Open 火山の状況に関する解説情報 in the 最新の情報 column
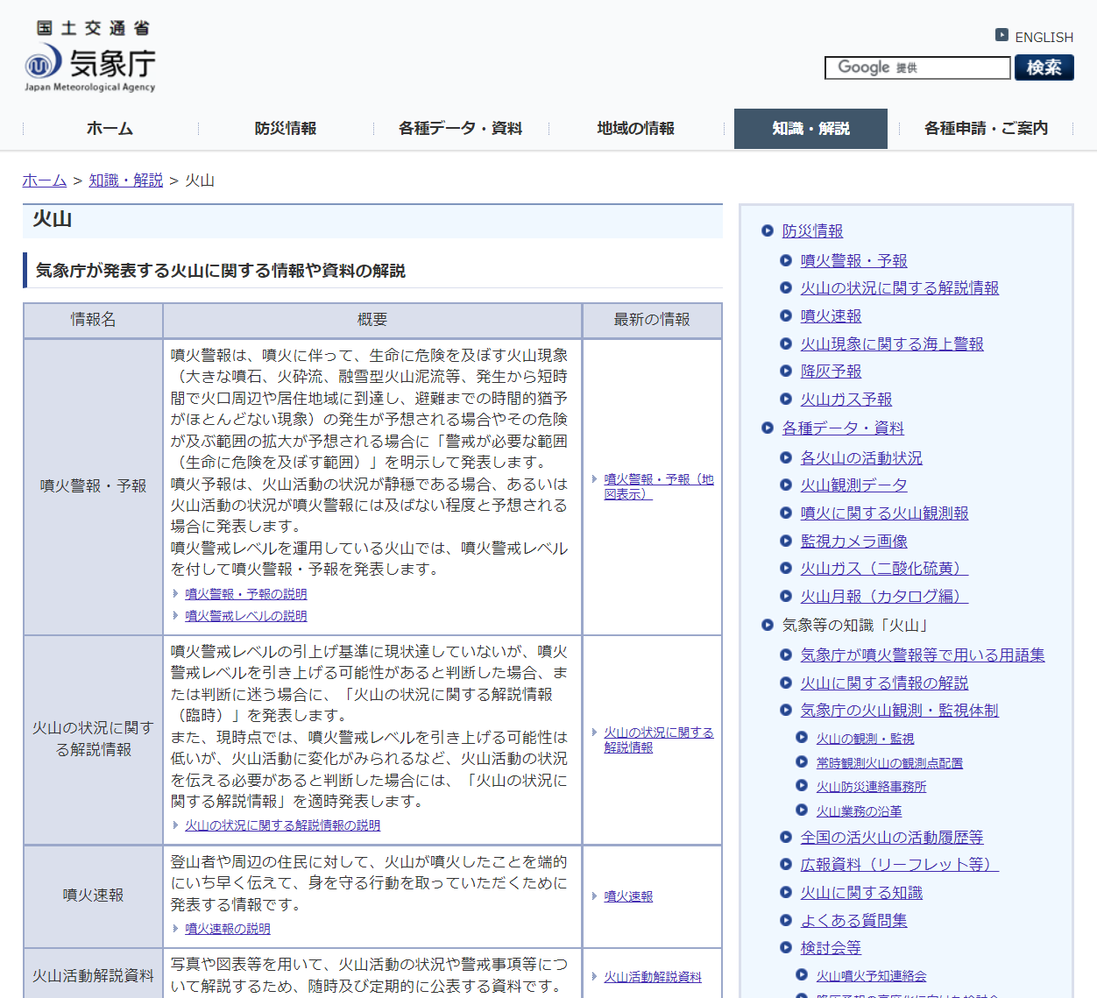The width and height of the screenshot is (1097, 998). [658, 740]
